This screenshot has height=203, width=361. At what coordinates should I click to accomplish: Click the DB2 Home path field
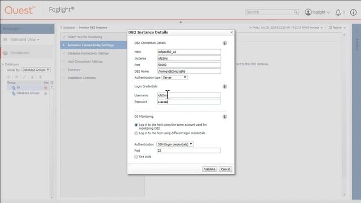pyautogui.click(x=189, y=71)
